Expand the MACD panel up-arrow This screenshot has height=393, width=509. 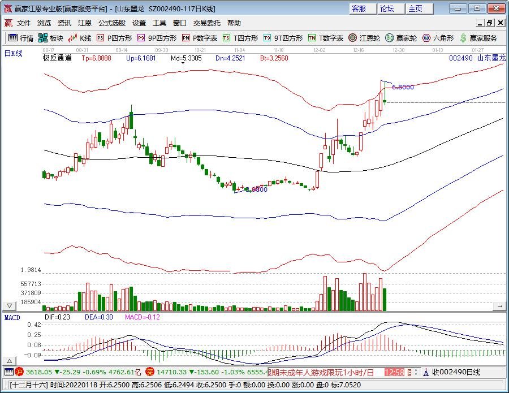[10, 361]
